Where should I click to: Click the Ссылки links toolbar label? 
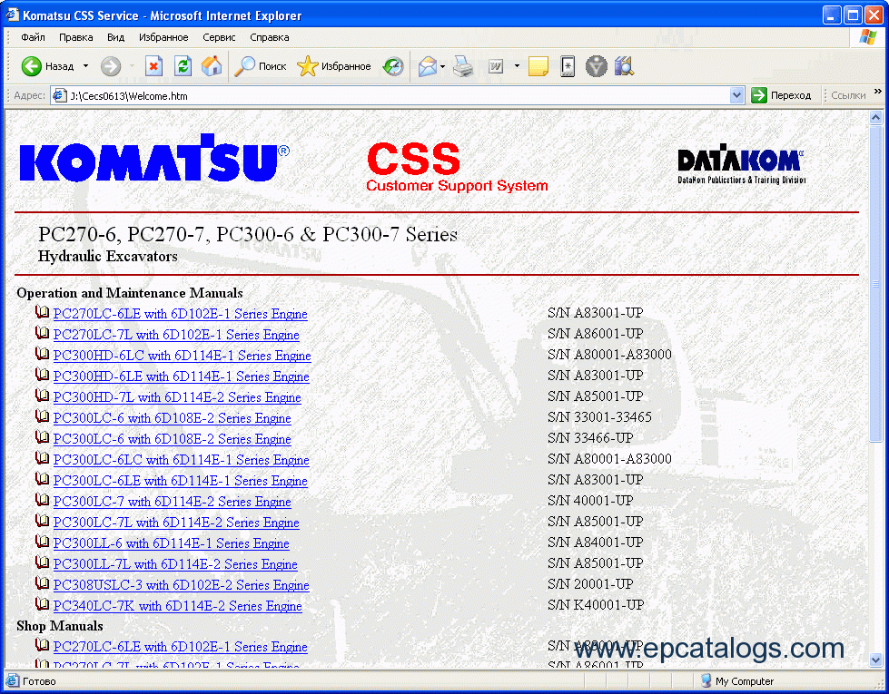point(848,96)
